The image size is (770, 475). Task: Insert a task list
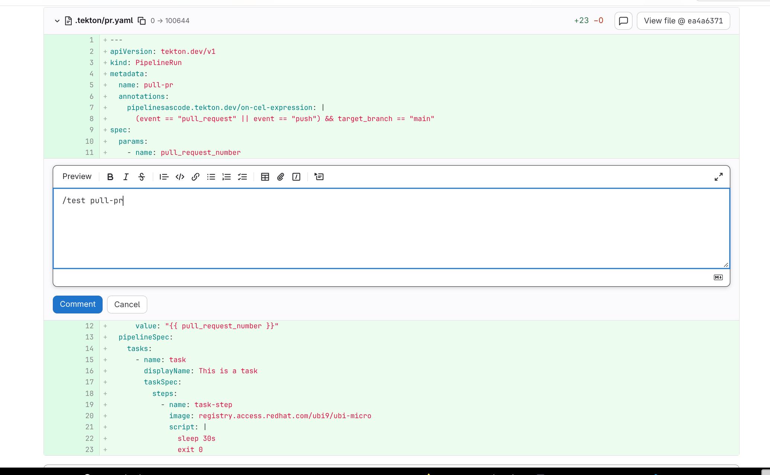click(242, 177)
